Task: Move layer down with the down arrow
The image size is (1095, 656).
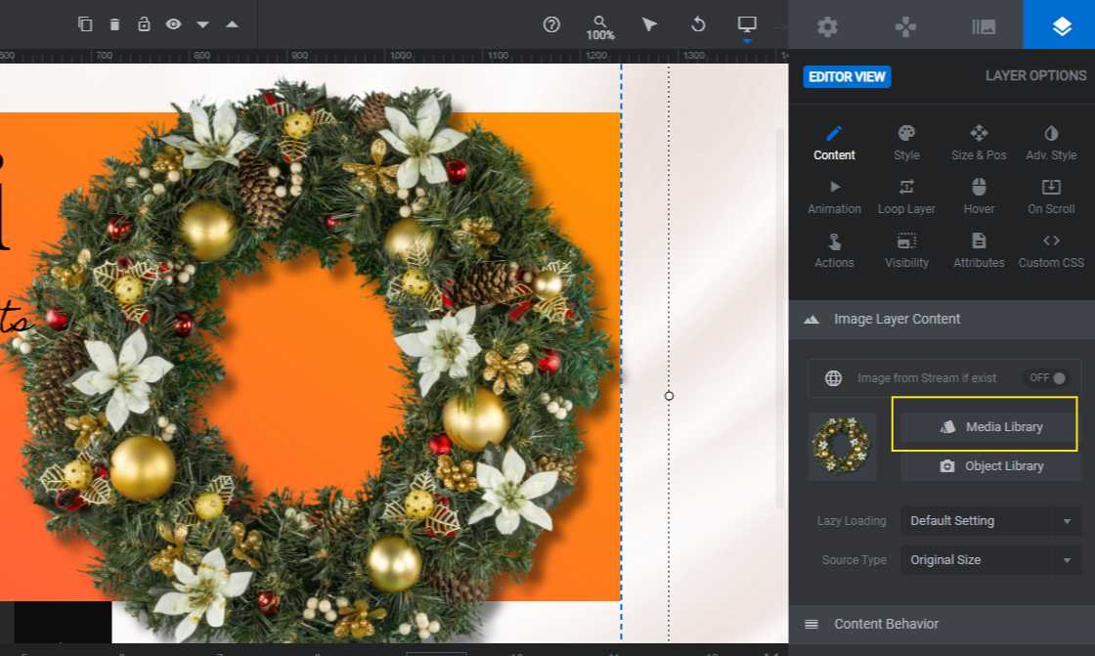Action: coord(202,24)
